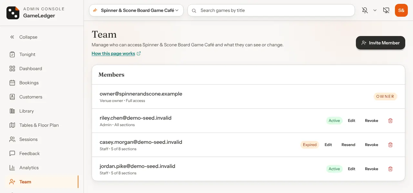The height and width of the screenshot is (193, 413).
Task: Open the How this page works link
Action: coord(113,53)
